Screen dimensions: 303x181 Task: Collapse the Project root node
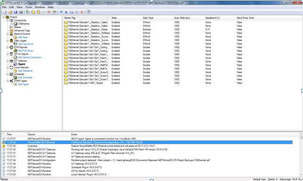click(3, 17)
